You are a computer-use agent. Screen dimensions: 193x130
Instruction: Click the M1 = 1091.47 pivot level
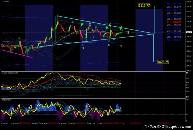point(174,31)
